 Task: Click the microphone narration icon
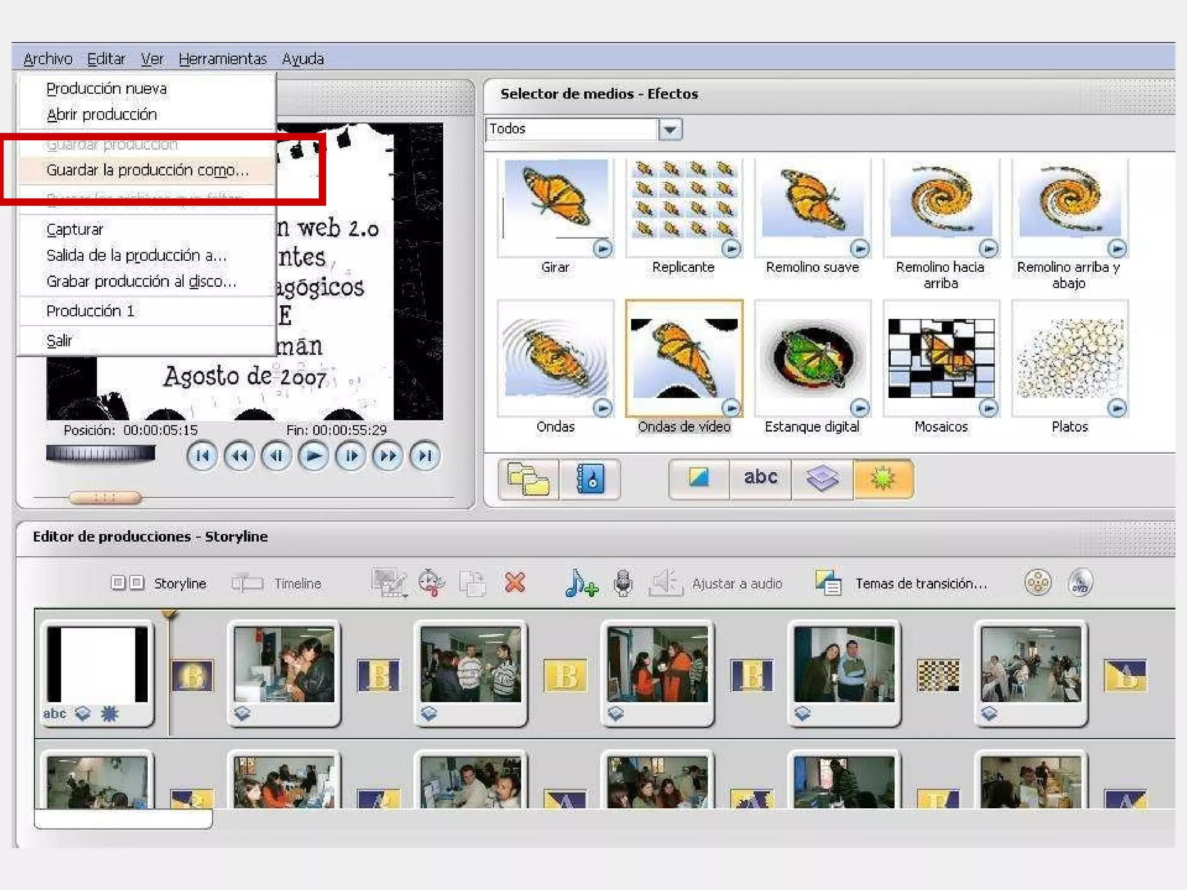click(623, 583)
